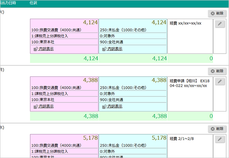Select memo text 経費 xx/xx~xx/xx
This screenshot has width=229, height=158.
click(x=186, y=23)
